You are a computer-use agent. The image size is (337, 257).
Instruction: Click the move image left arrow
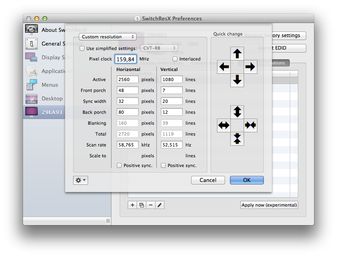point(224,67)
